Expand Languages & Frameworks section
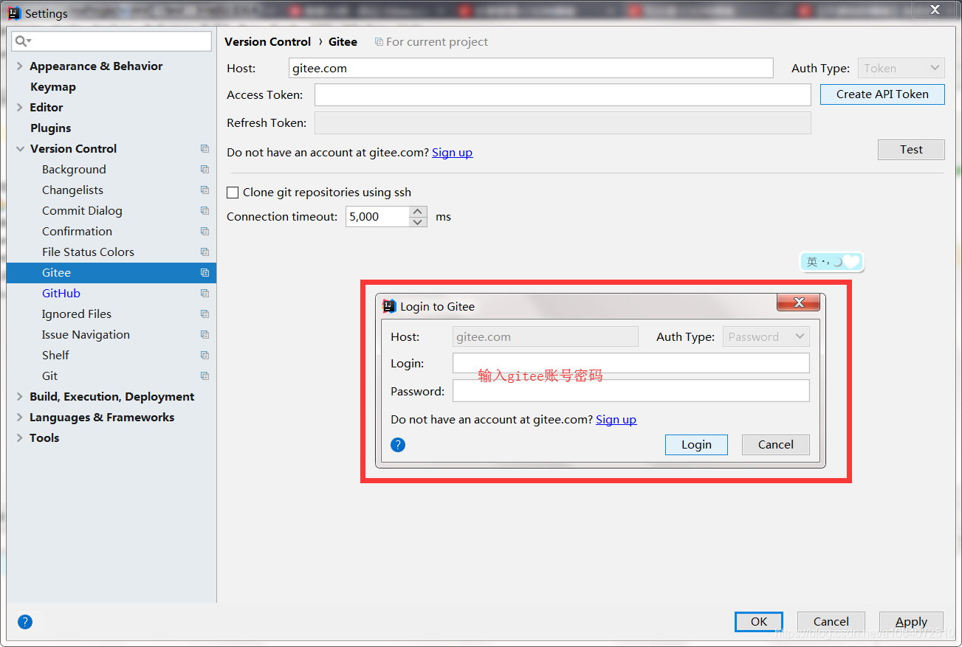Viewport: 962px width, 647px height. [19, 417]
